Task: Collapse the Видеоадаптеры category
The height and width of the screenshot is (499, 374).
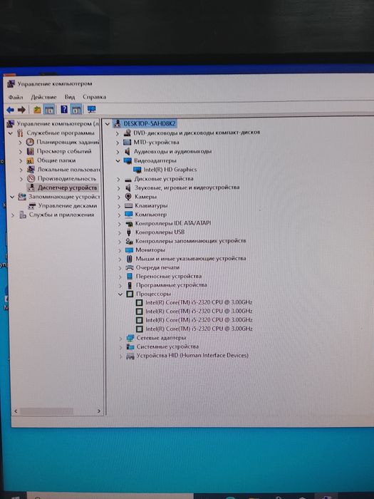Action: (x=118, y=160)
